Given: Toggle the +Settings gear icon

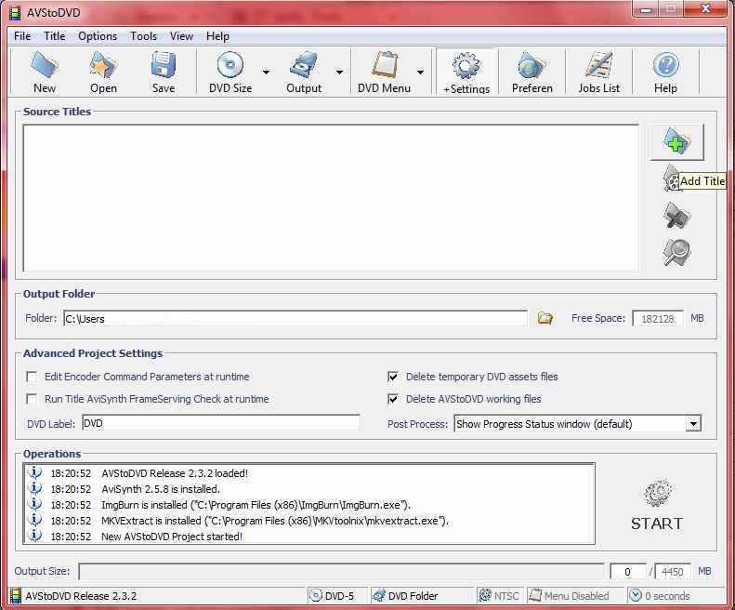Looking at the screenshot, I should pyautogui.click(x=466, y=66).
